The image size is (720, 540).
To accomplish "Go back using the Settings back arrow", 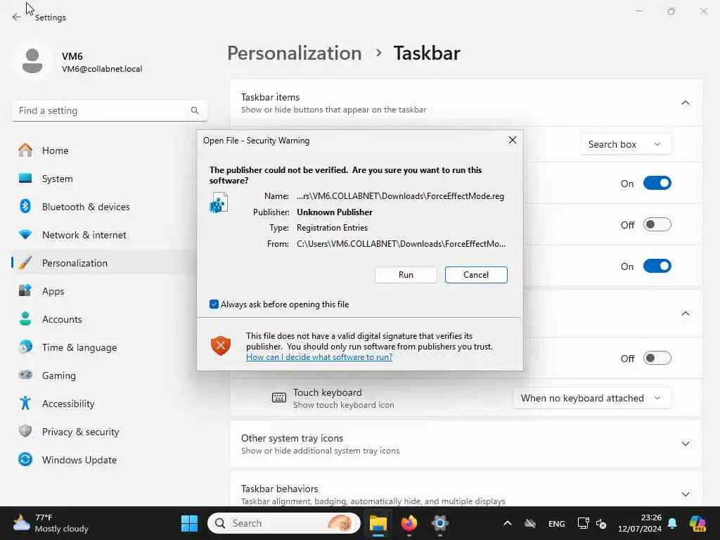I will [17, 17].
